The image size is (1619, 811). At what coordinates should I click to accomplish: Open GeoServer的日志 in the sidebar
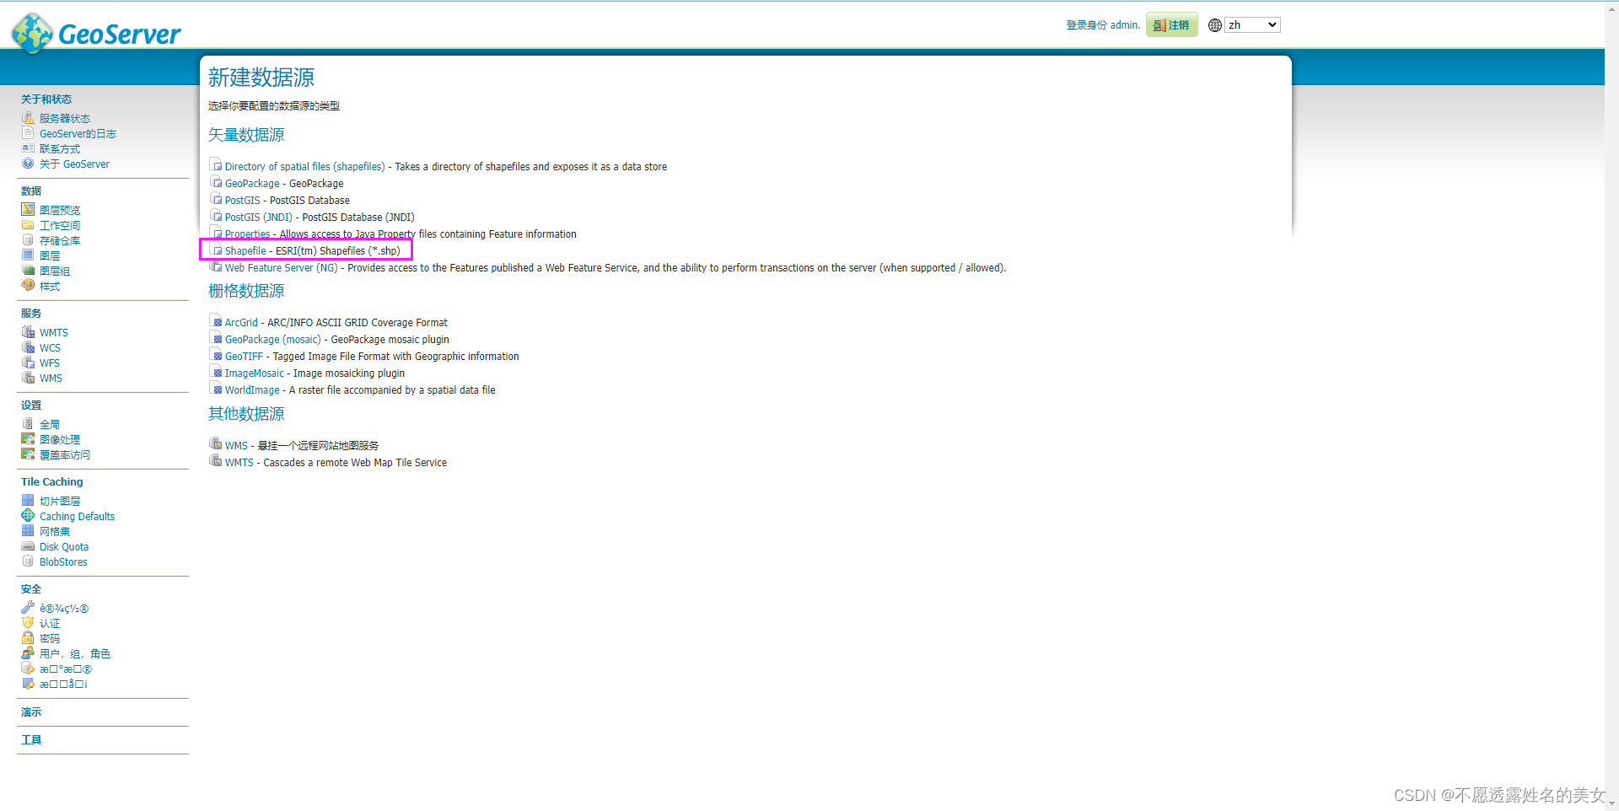pos(78,134)
